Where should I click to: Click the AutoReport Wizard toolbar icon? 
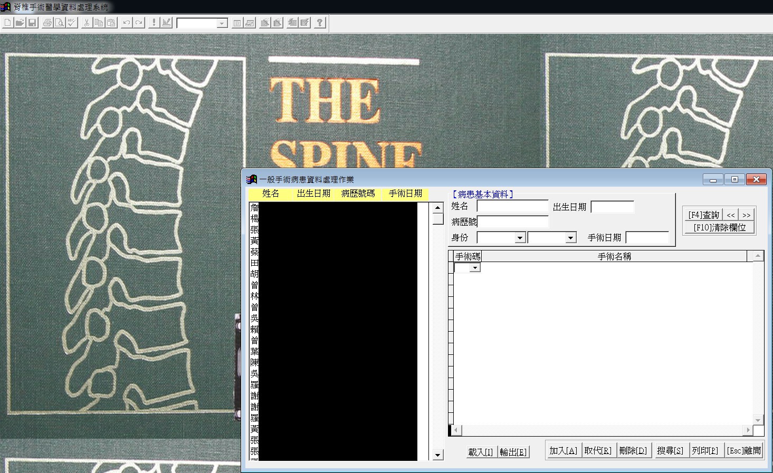point(304,23)
